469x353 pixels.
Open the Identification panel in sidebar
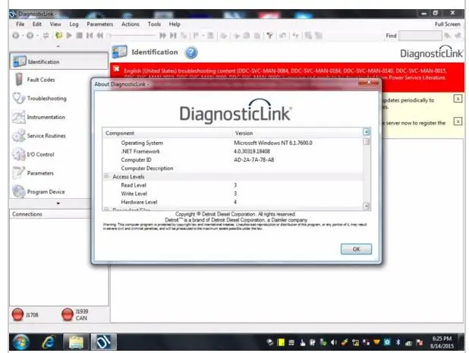click(x=58, y=61)
